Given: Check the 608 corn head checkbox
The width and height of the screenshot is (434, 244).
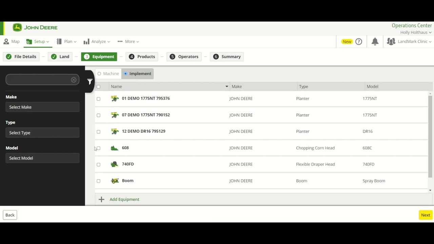Looking at the screenshot, I should (x=98, y=148).
